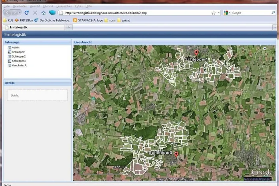Open the Ansicht menu
The image size is (279, 186).
point(35,6)
